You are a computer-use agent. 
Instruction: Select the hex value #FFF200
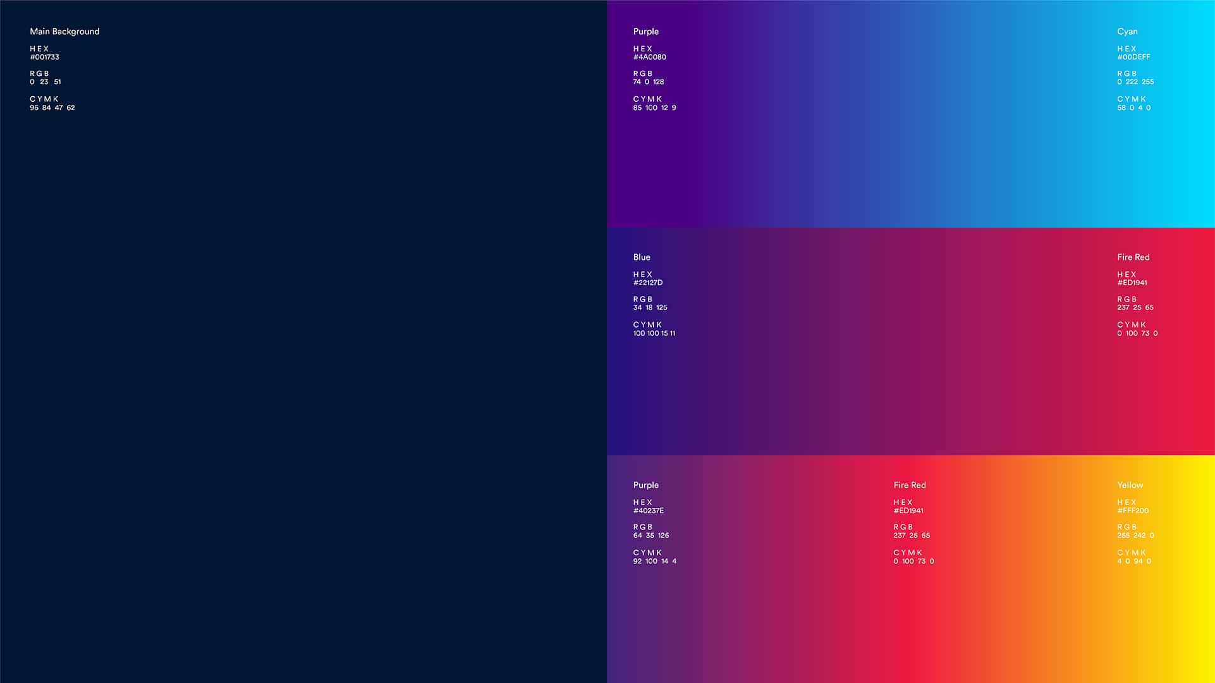click(1133, 510)
